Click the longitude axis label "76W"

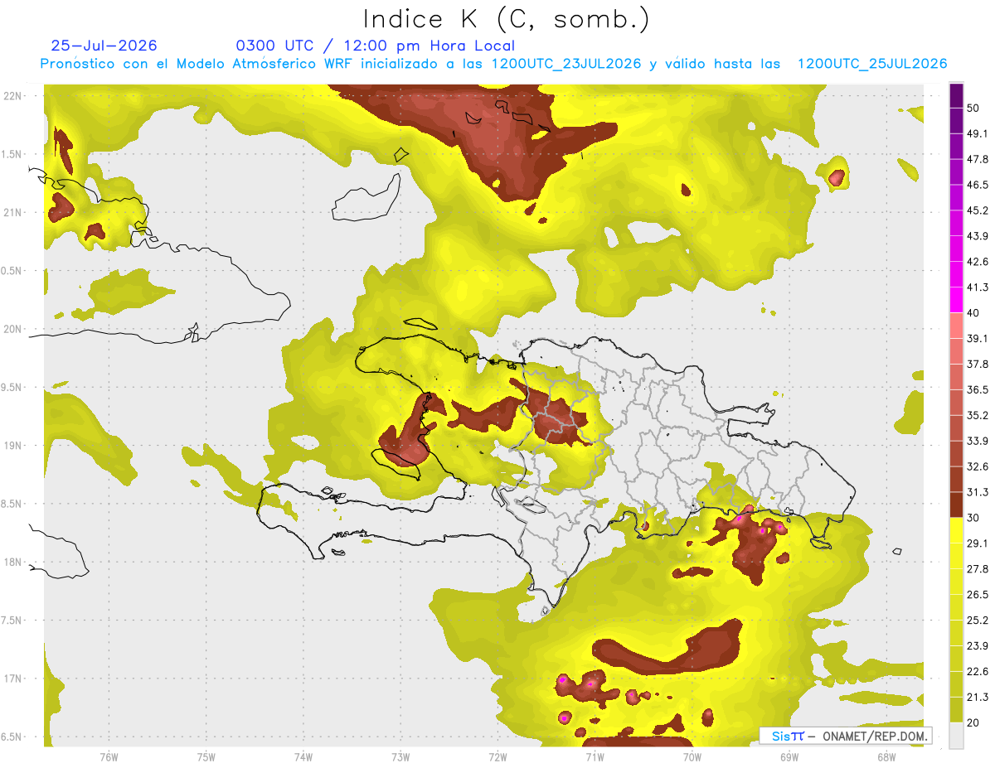[x=109, y=757]
